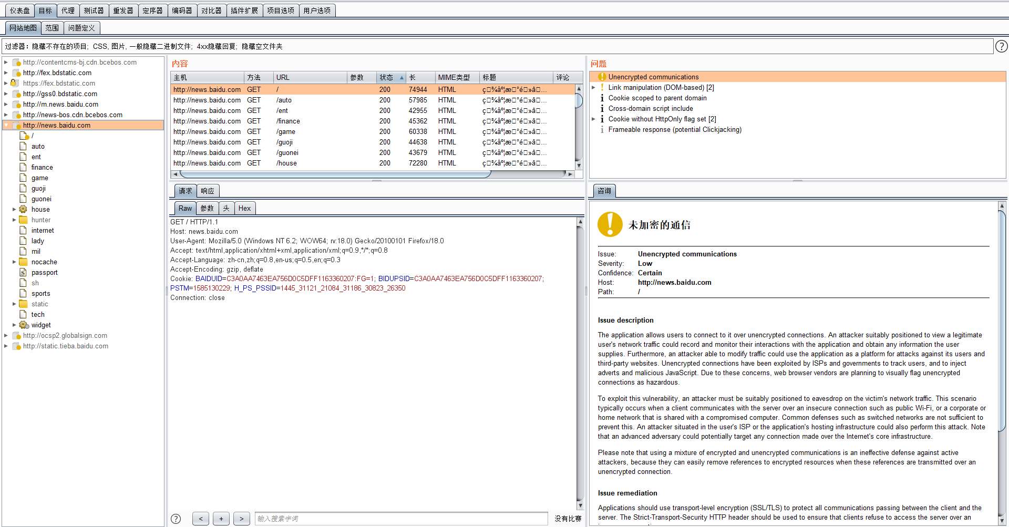Open the 重发器 (Repeater) tab
The width and height of the screenshot is (1009, 527).
(x=123, y=11)
